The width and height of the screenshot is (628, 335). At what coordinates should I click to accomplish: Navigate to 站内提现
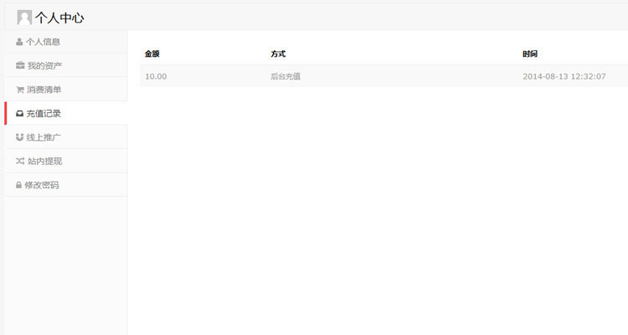44,161
